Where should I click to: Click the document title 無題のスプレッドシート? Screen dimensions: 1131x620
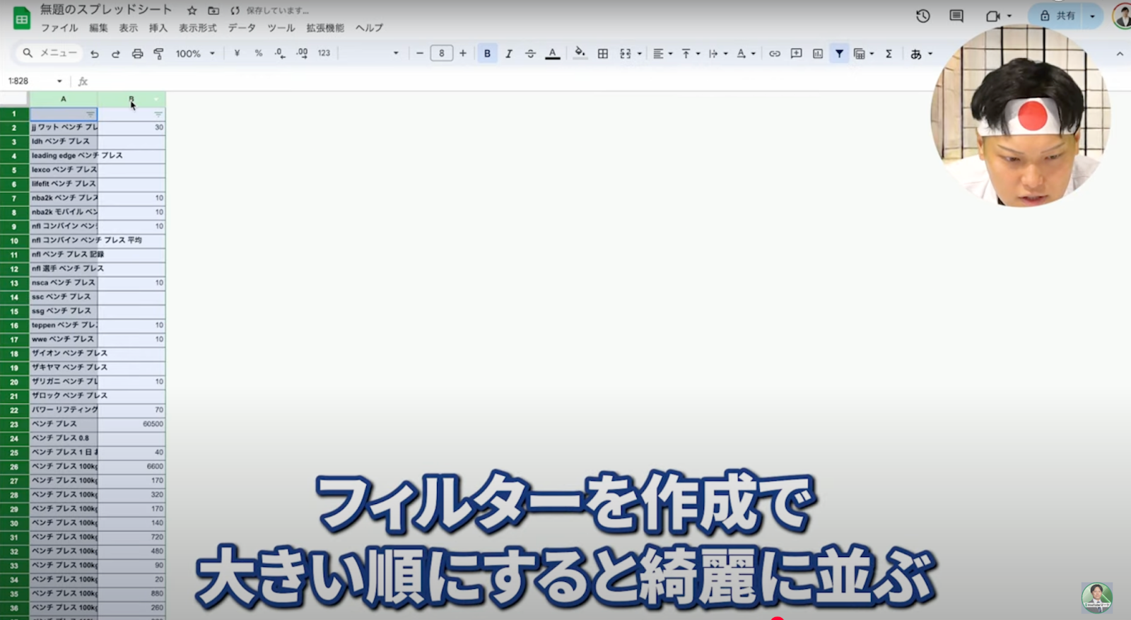pos(106,10)
